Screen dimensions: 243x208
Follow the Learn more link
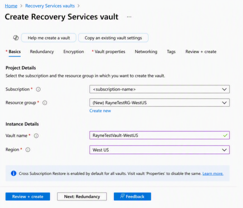[x=213, y=173]
